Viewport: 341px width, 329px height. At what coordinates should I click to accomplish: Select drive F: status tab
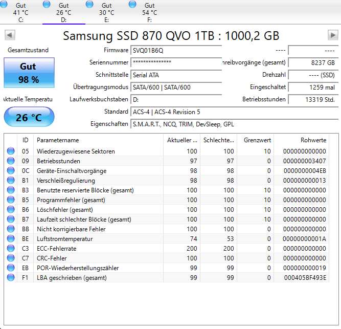(x=150, y=12)
